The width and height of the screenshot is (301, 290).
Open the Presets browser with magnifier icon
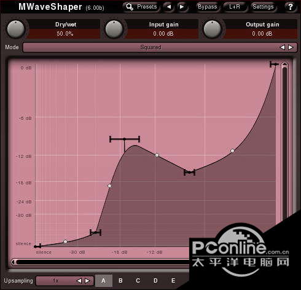141,7
